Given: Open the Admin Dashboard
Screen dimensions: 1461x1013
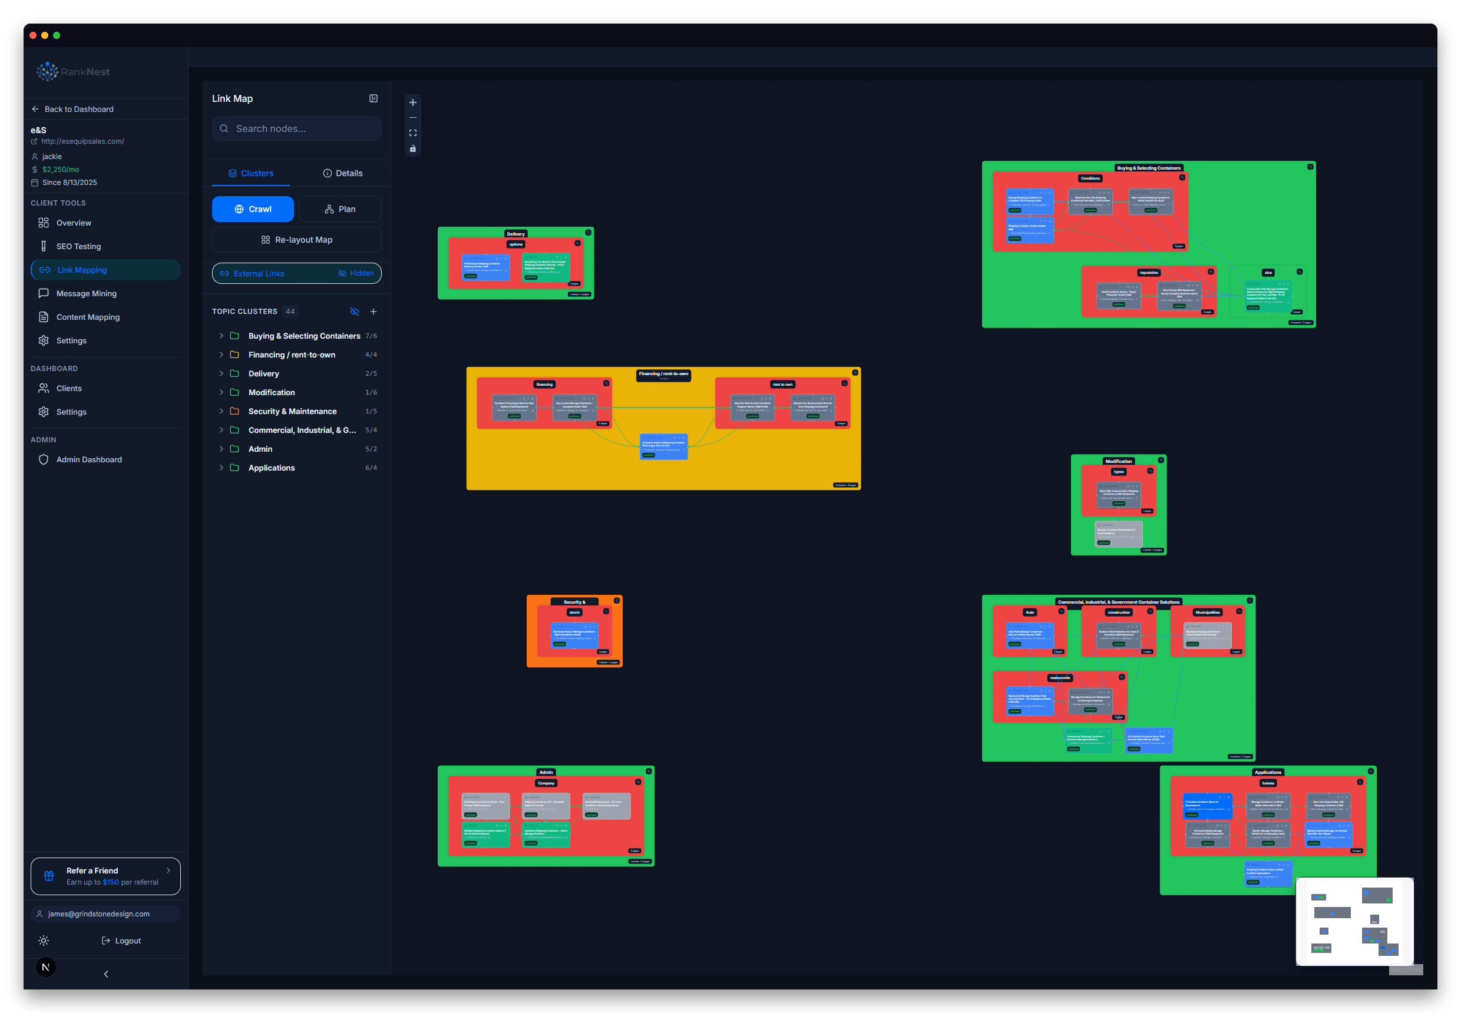Looking at the screenshot, I should point(89,459).
